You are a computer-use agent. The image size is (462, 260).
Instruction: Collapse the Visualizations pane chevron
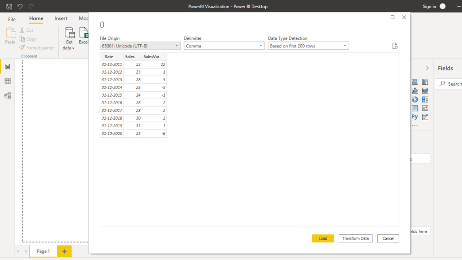coord(427,68)
